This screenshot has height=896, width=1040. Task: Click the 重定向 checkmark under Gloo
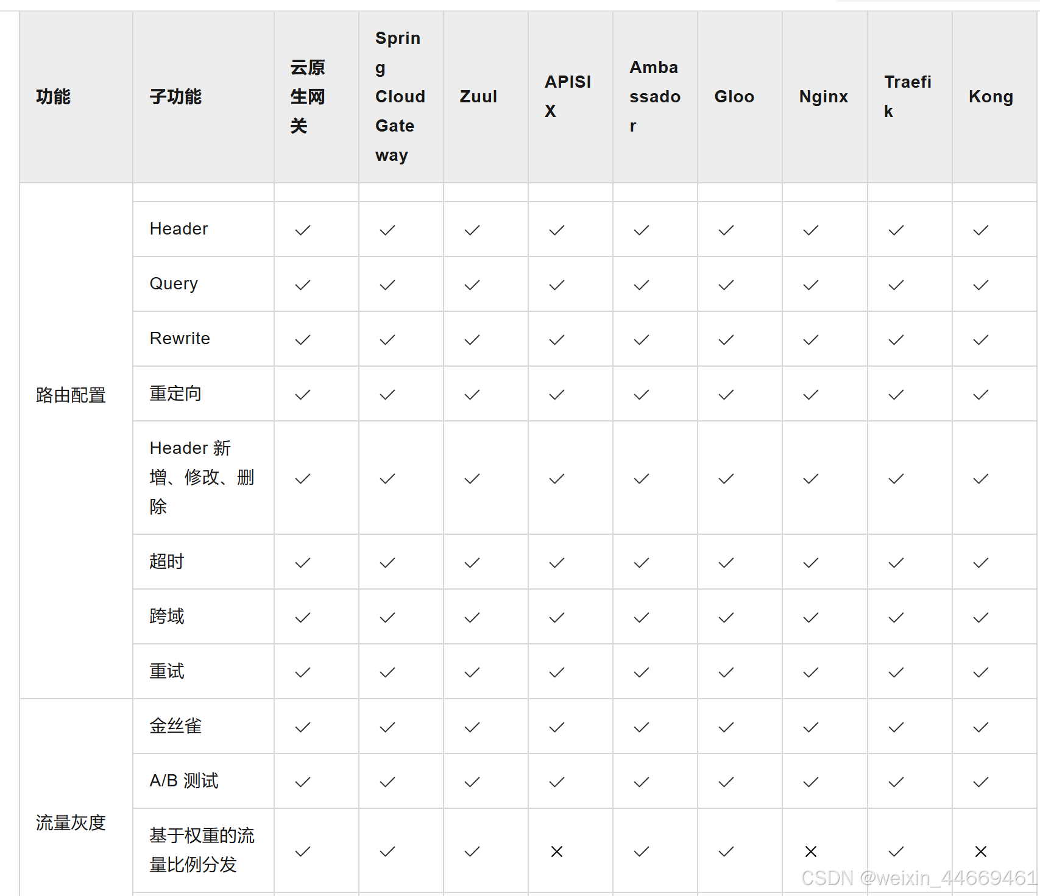point(726,395)
